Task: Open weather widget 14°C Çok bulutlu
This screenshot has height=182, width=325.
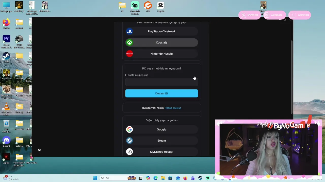Action: pos(11,178)
